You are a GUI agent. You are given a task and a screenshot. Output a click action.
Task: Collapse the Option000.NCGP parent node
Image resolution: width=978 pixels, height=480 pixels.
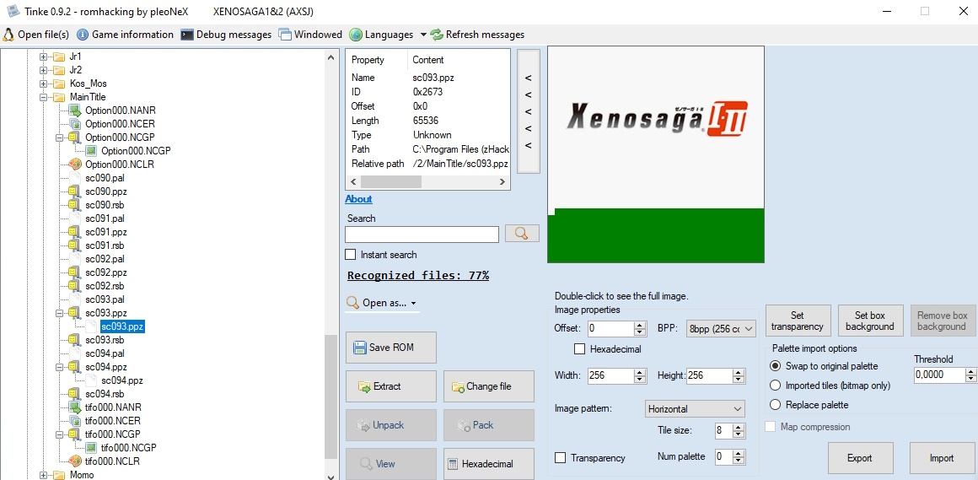pos(60,138)
